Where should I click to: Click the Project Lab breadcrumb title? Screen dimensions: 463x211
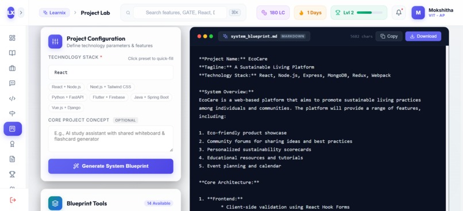pyautogui.click(x=95, y=13)
